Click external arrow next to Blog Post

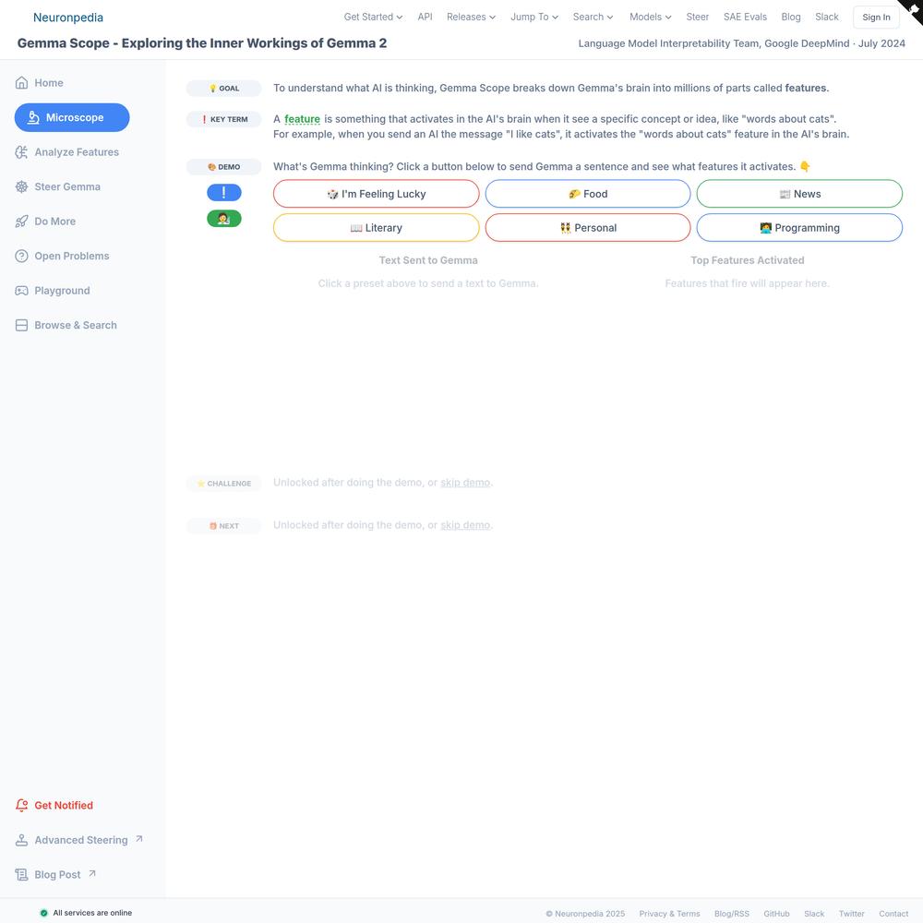(91, 873)
